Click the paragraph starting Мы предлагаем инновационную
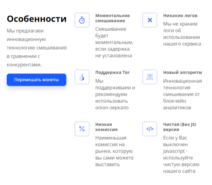The height and width of the screenshot is (185, 212). coord(37,48)
